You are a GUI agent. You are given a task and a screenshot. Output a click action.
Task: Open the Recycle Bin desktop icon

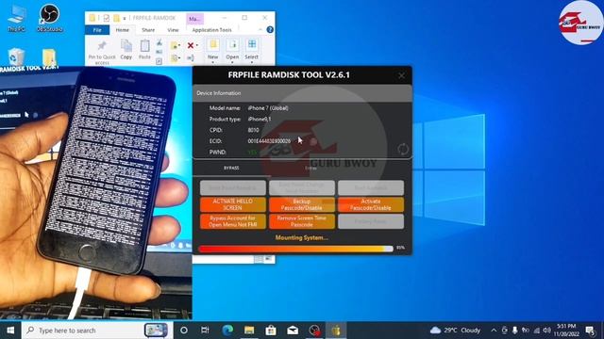pyautogui.click(x=16, y=57)
